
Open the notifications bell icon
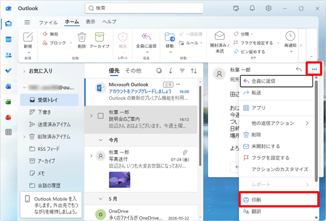[252, 8]
